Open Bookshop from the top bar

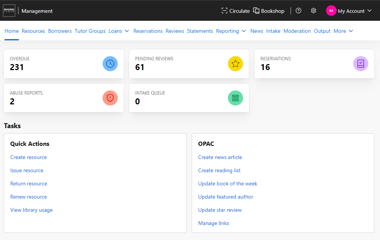click(x=269, y=11)
